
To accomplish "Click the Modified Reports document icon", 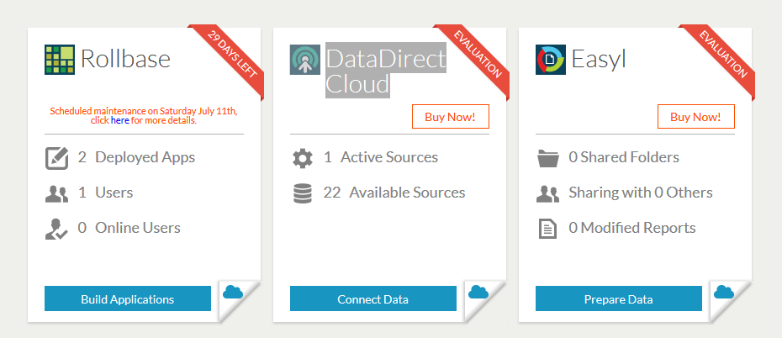I will (x=547, y=228).
